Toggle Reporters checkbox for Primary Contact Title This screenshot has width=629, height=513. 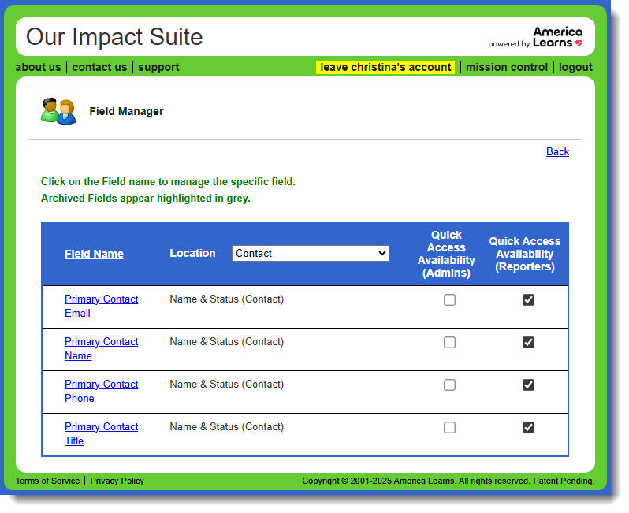528,427
